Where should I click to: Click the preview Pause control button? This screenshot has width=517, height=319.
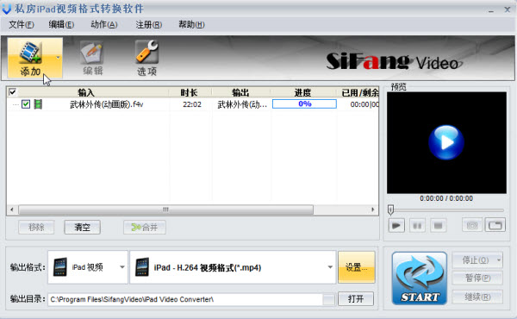pos(417,226)
